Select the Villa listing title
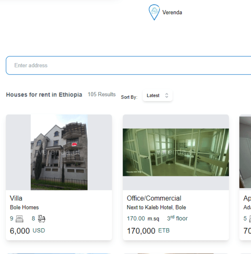Viewport: 251px width, 254px height. tap(16, 198)
